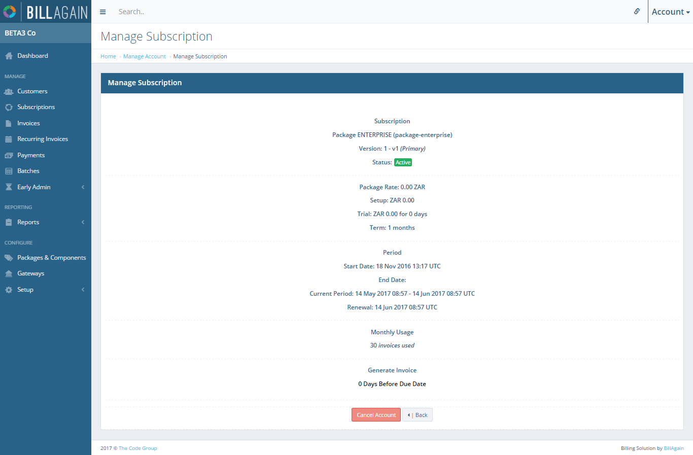The height and width of the screenshot is (455, 693).
Task: Toggle the hamburger sidebar menu icon
Action: point(103,12)
